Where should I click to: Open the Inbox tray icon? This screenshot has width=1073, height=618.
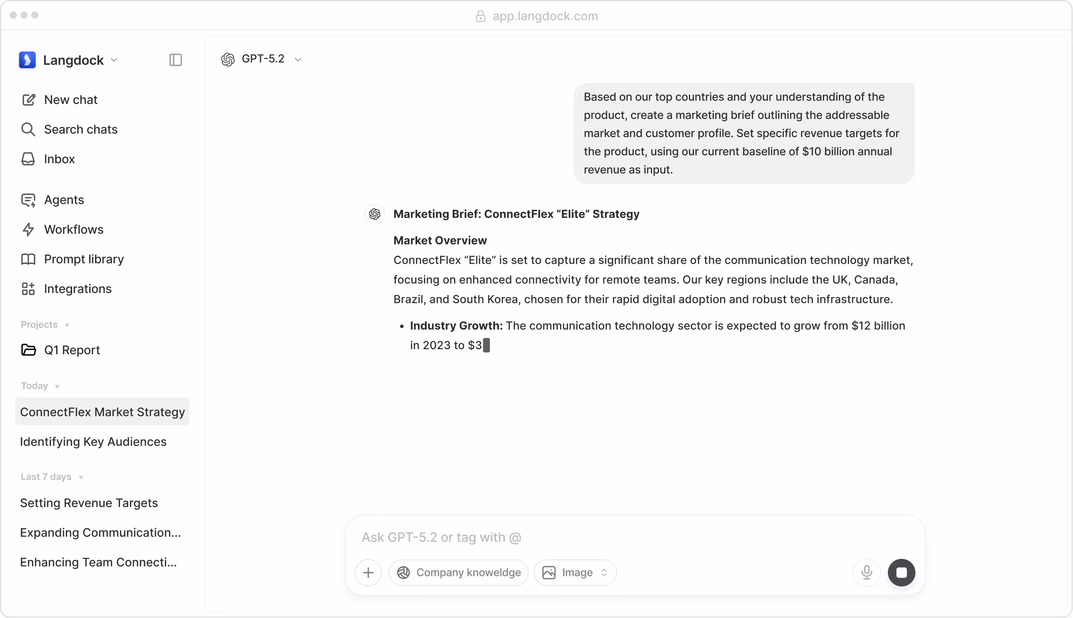point(28,159)
